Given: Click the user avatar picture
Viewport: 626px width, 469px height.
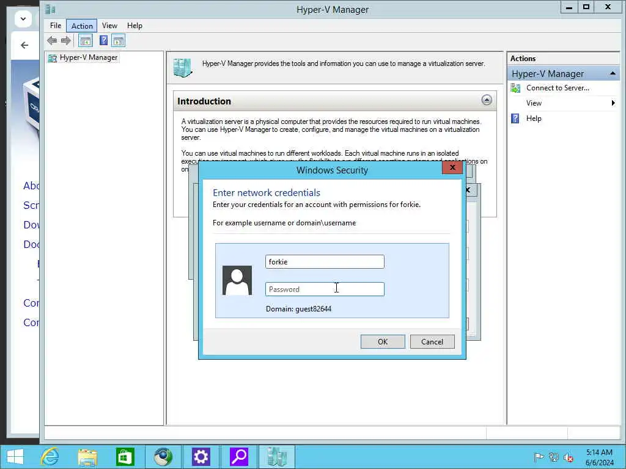Looking at the screenshot, I should [237, 280].
